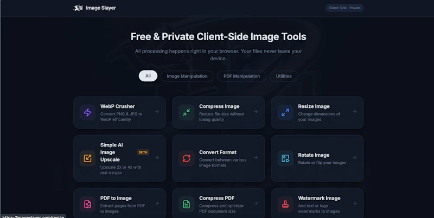434x218 pixels.
Task: Click 'Compress and optimize PDF document size' text
Action: (x=221, y=209)
